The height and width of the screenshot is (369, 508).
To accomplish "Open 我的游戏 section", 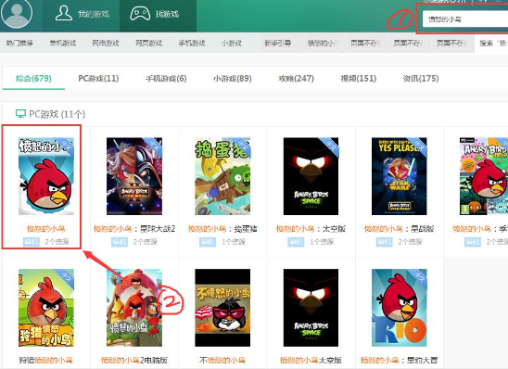I will coord(82,14).
